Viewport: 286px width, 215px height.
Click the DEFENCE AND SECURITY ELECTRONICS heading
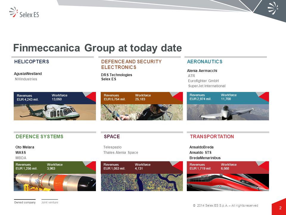tap(131, 64)
